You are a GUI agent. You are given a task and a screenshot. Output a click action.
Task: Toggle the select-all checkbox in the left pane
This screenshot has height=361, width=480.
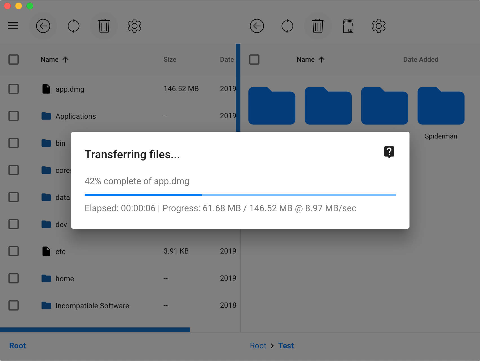click(x=14, y=60)
